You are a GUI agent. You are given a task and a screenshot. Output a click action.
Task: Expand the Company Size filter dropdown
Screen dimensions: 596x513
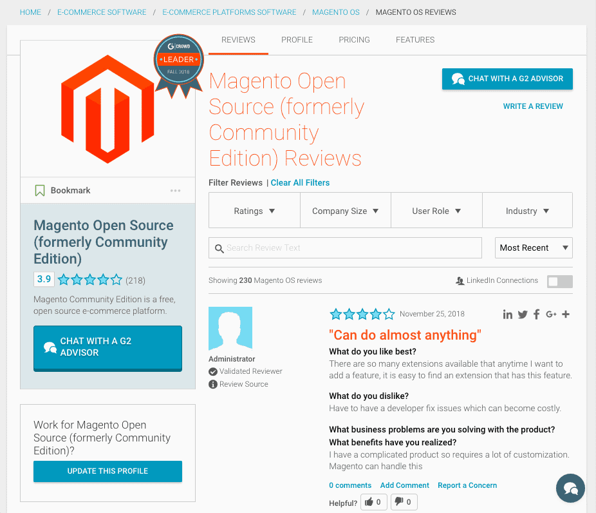coord(345,211)
